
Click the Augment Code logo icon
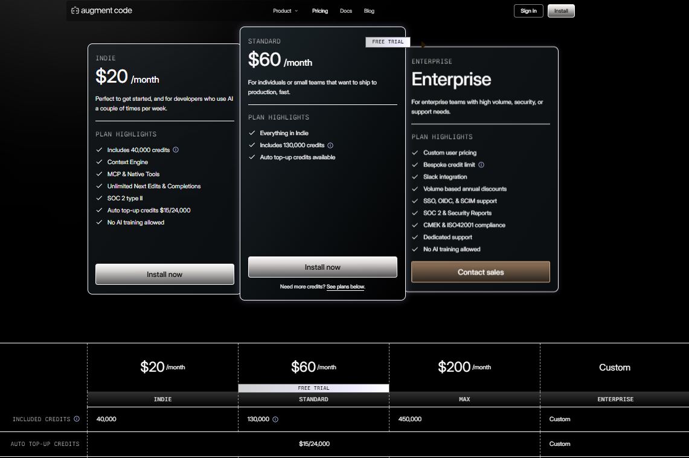(x=75, y=10)
